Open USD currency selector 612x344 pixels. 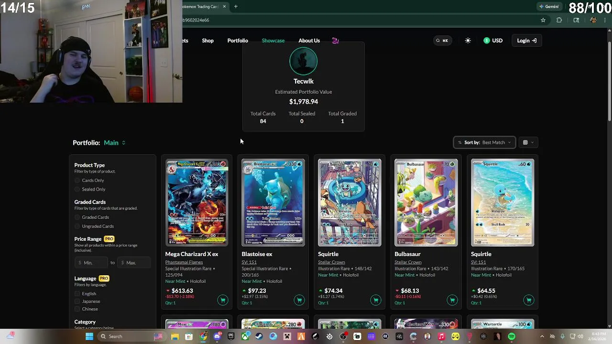click(x=492, y=41)
